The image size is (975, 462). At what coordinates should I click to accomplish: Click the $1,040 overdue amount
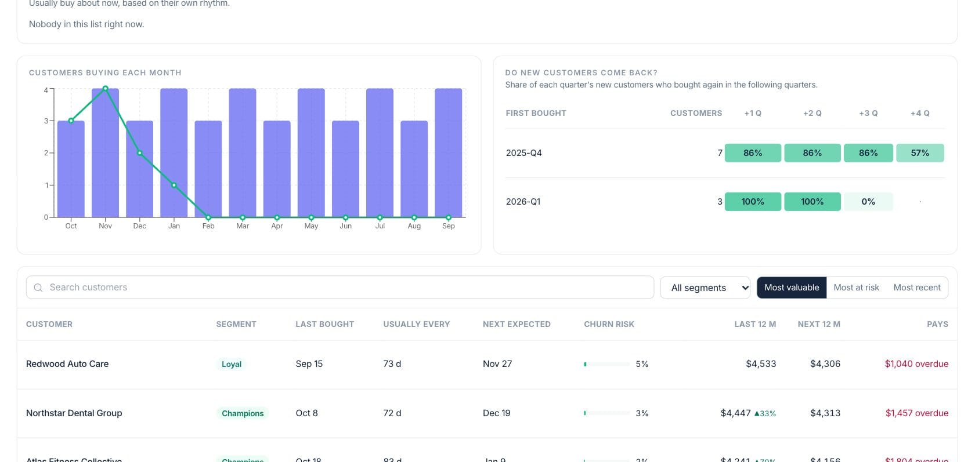coord(917,364)
